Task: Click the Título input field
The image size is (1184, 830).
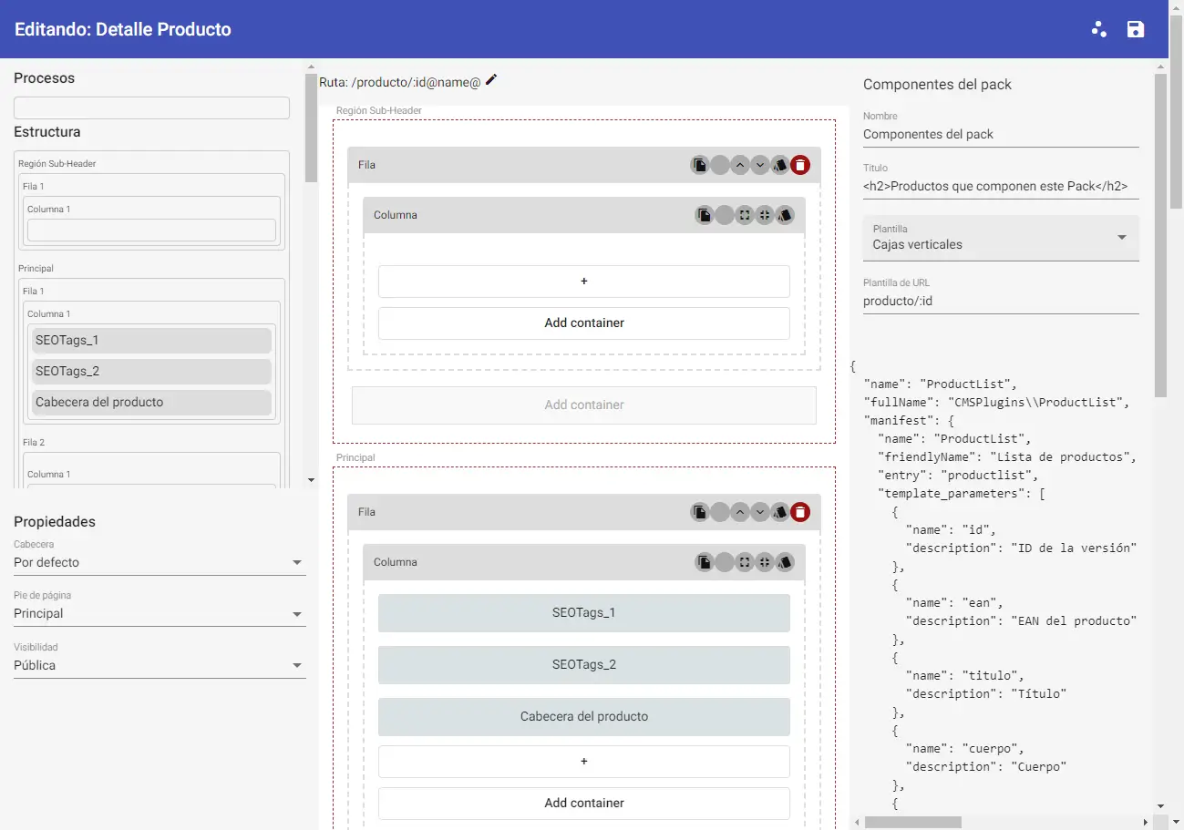Action: [x=1001, y=186]
